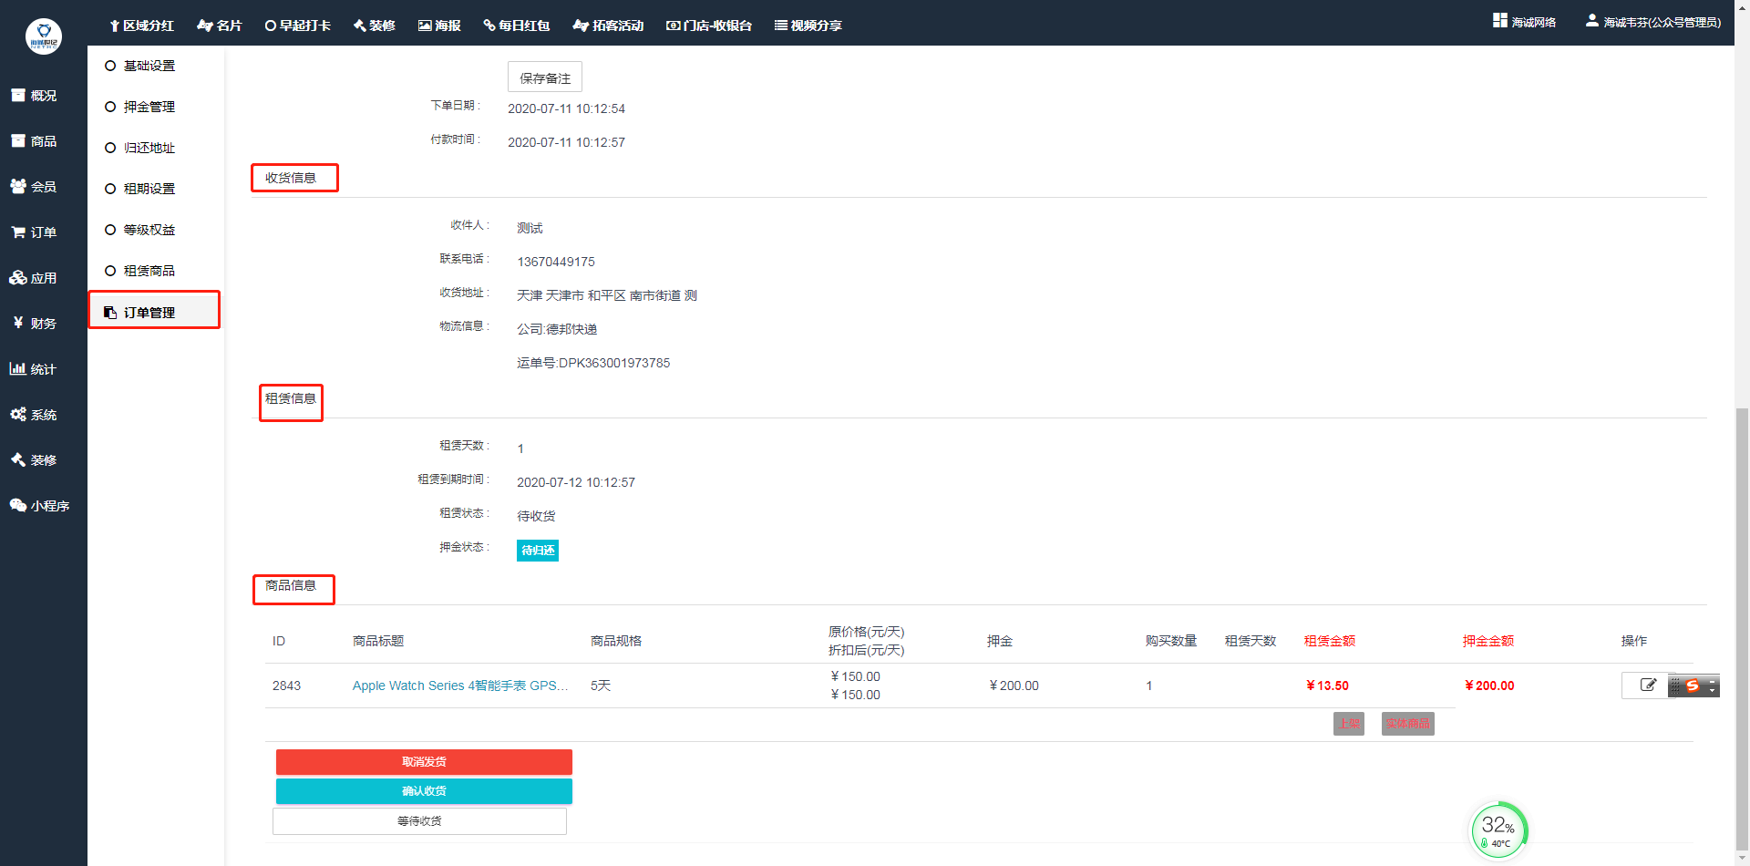1750x866 pixels.
Task: Click the 门店-收银台 cash icon
Action: point(673,26)
